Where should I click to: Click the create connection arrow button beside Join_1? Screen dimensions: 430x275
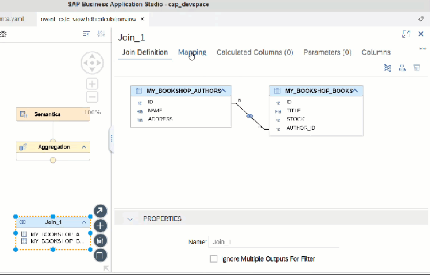[100, 211]
